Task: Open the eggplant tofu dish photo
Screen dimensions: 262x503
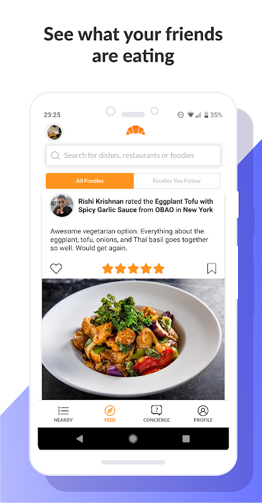Action: (x=133, y=339)
